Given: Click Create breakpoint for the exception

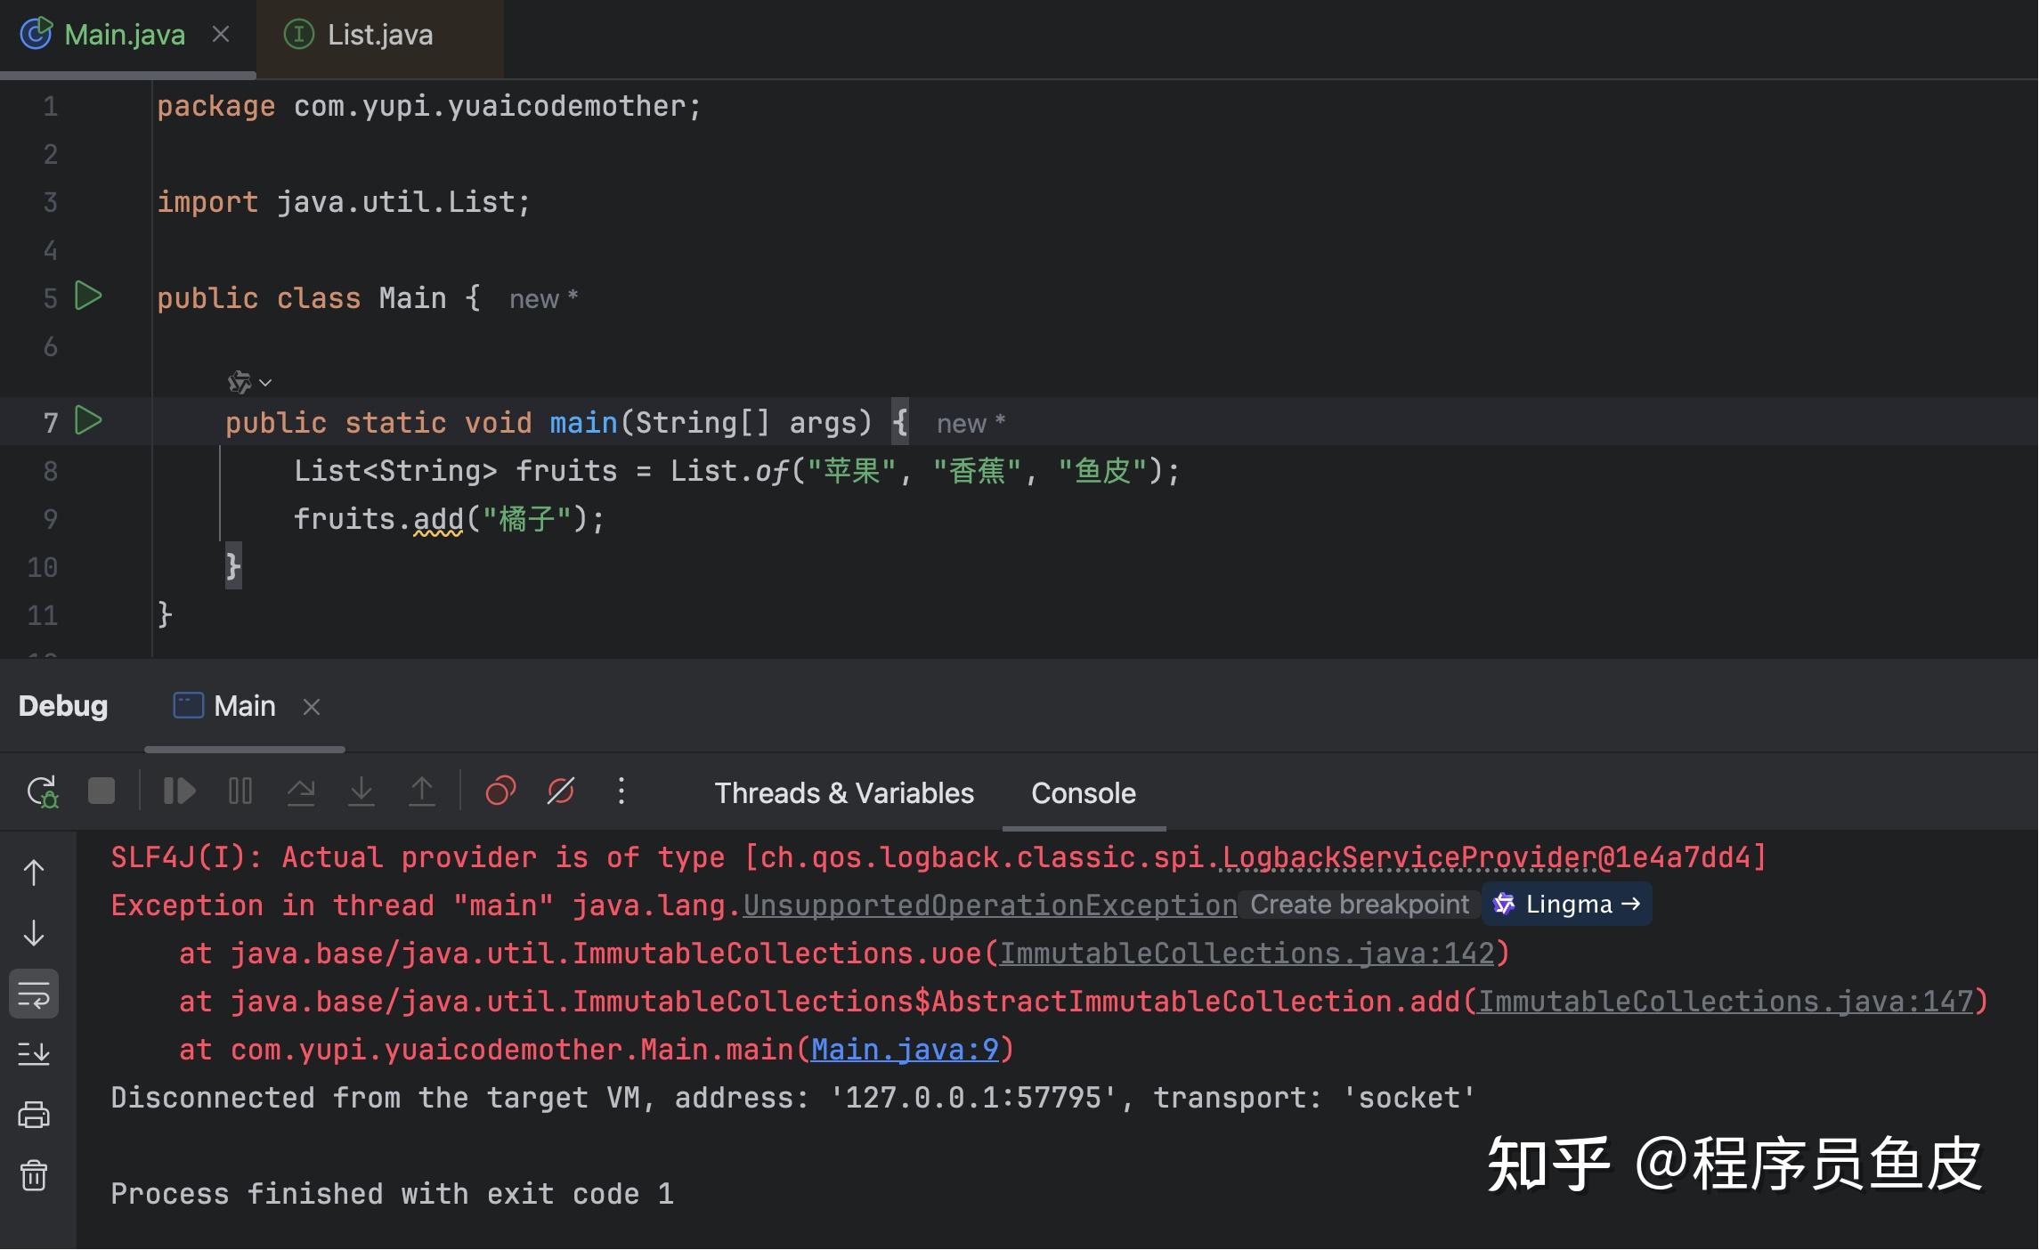Looking at the screenshot, I should (x=1360, y=905).
